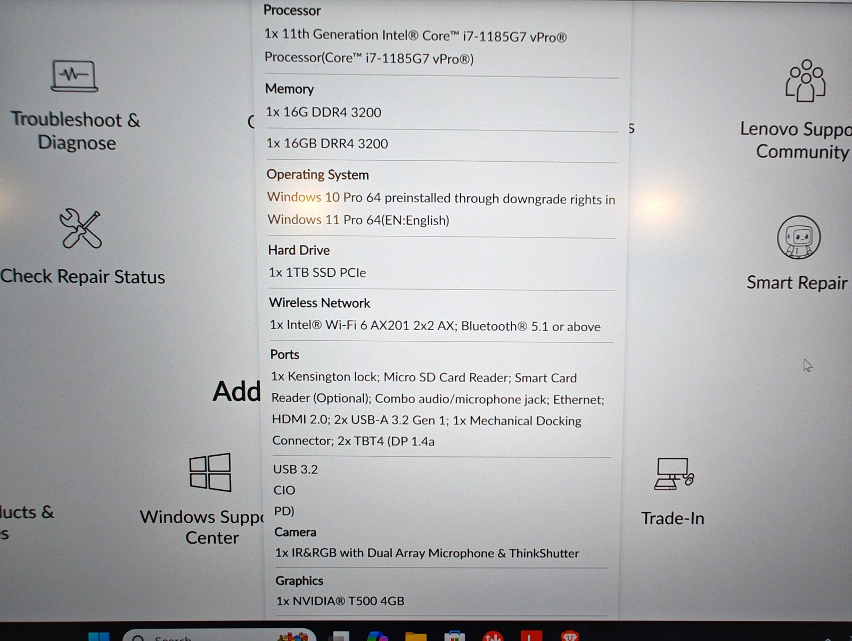Select the Memory heading
The image size is (852, 641).
coord(290,89)
